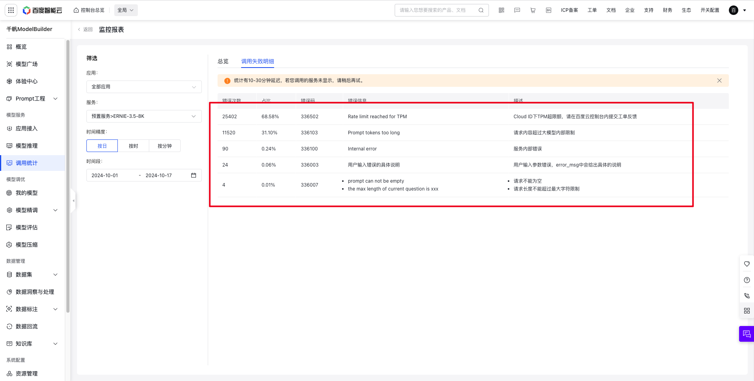
Task: Click the start date 2024-10-01 field
Action: tap(105, 175)
